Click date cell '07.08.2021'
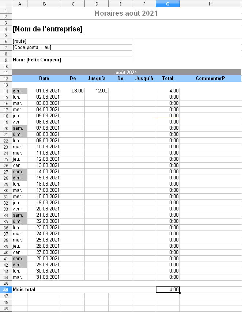 44,128
